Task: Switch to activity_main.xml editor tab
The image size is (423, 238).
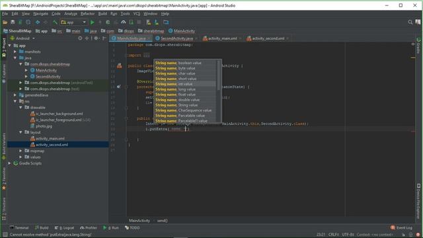Action: point(222,38)
